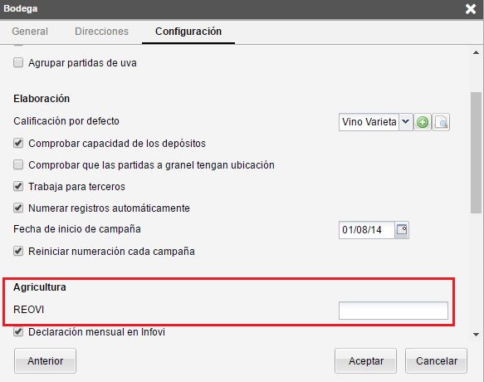
Task: Expand the Calificación por defecto dropdown arrow
Action: point(406,122)
